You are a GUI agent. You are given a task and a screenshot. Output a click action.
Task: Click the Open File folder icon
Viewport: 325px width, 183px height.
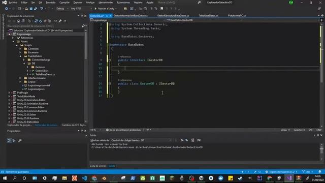pos(26,9)
